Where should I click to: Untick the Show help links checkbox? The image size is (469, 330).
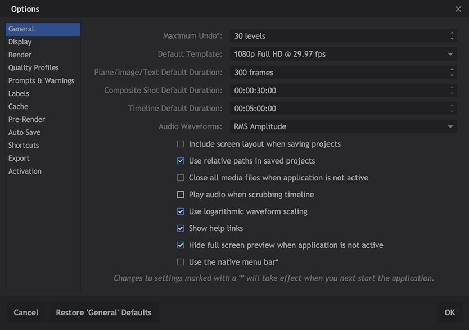(x=181, y=228)
